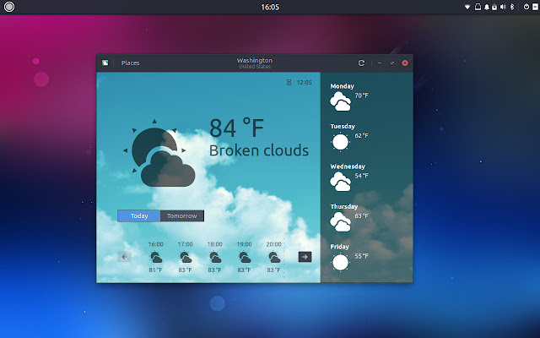Click the weather app icon in titlebar
The width and height of the screenshot is (540, 338).
click(105, 63)
